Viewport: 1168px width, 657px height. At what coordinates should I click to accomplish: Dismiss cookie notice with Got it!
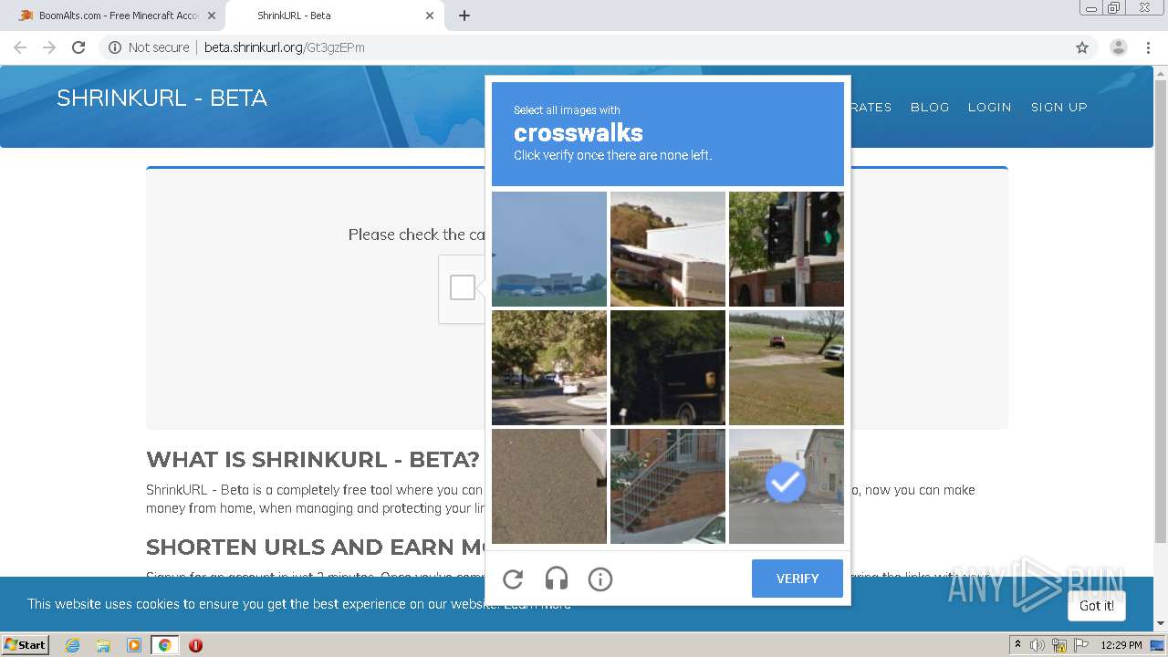click(x=1096, y=606)
